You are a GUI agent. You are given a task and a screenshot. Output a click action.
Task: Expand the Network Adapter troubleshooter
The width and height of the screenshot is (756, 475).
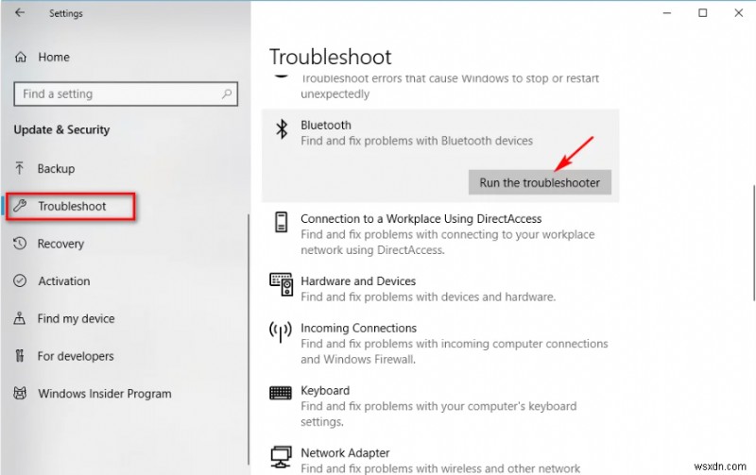tap(345, 453)
